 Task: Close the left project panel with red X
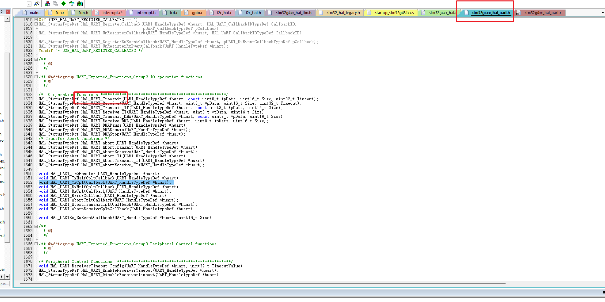(x=8, y=12)
